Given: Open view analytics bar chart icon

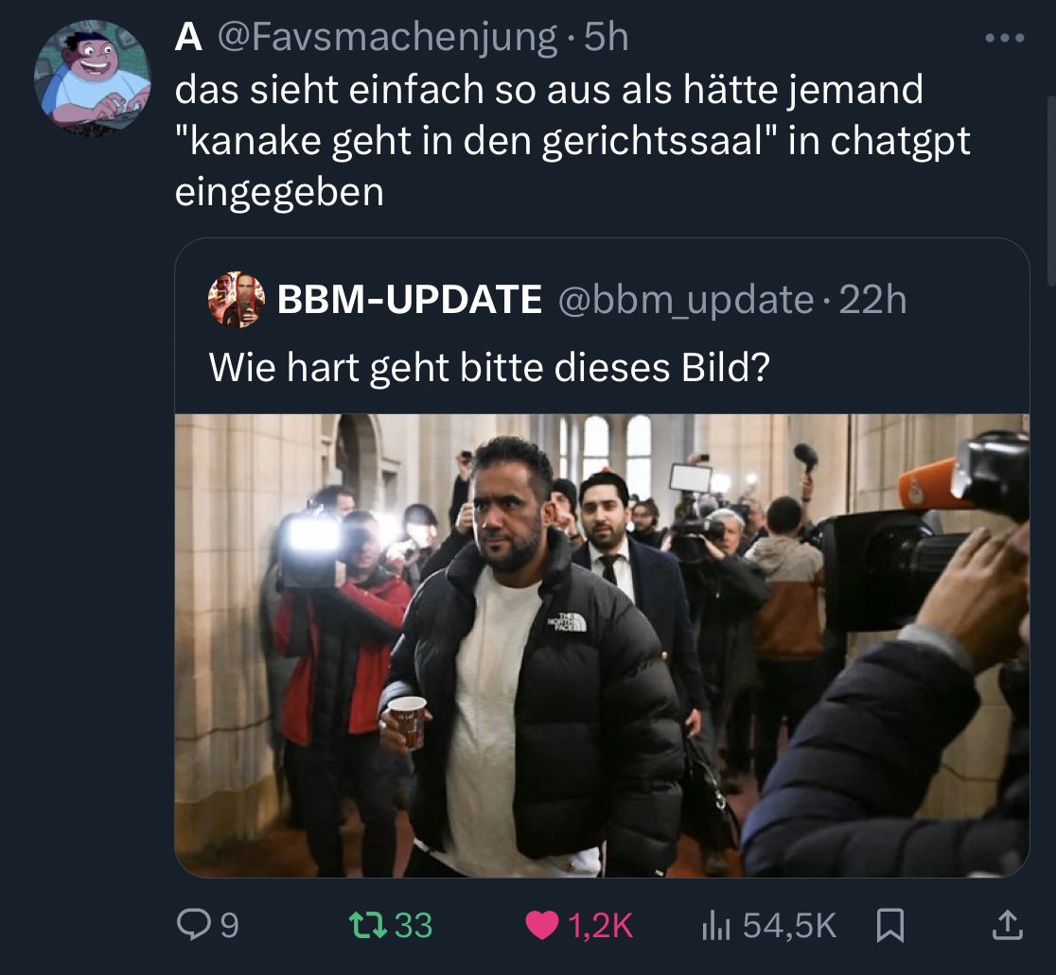Looking at the screenshot, I should [715, 925].
